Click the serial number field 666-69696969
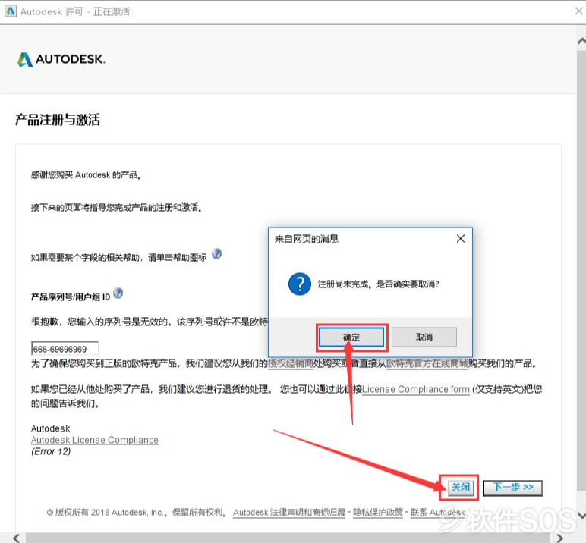 pyautogui.click(x=65, y=348)
